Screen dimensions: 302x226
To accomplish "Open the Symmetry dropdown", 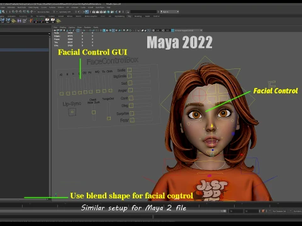I will click(65, 12).
